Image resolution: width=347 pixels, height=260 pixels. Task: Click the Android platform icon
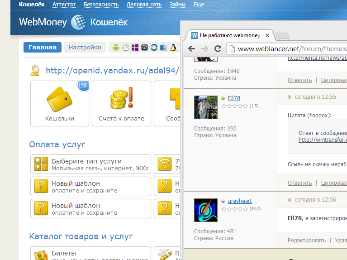(116, 48)
